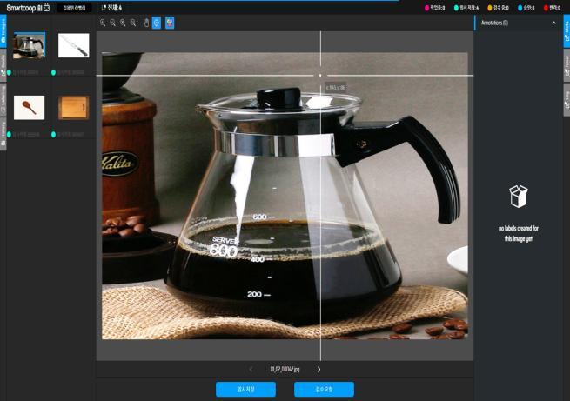
Task: Click the teal status dot under knife thumbnail
Action: click(53, 72)
